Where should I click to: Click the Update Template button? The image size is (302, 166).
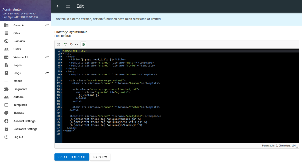coord(72,157)
